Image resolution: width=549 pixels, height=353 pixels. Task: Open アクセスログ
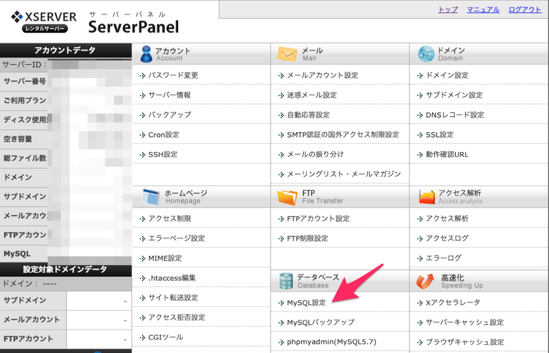click(447, 238)
